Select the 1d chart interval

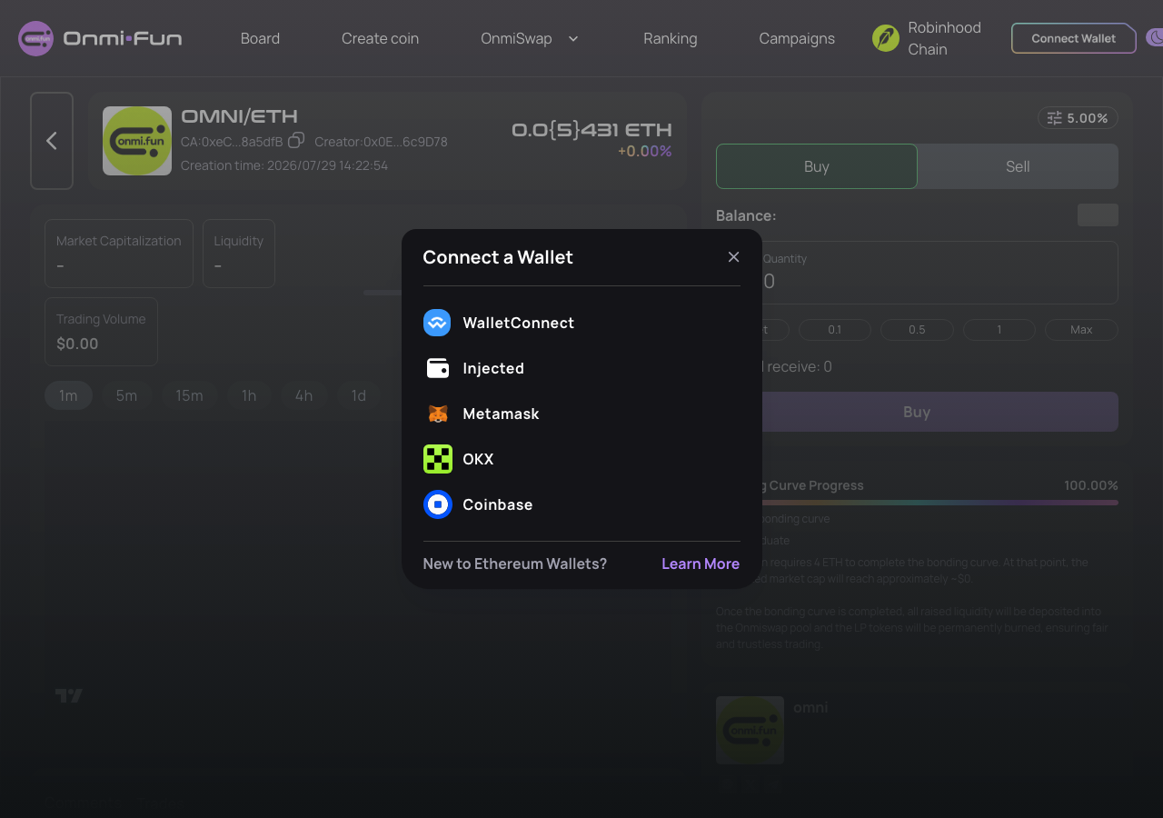359,395
